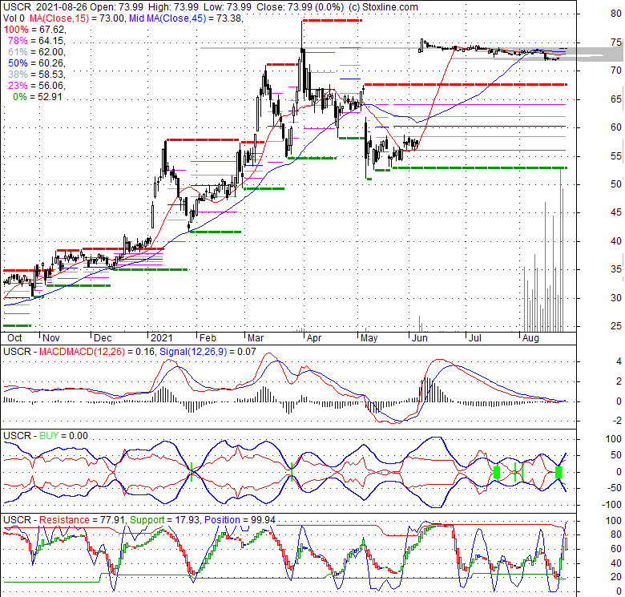Click the '78% = 64.15' Fibonacci level
Screen dimensions: 625x597
tap(37, 41)
